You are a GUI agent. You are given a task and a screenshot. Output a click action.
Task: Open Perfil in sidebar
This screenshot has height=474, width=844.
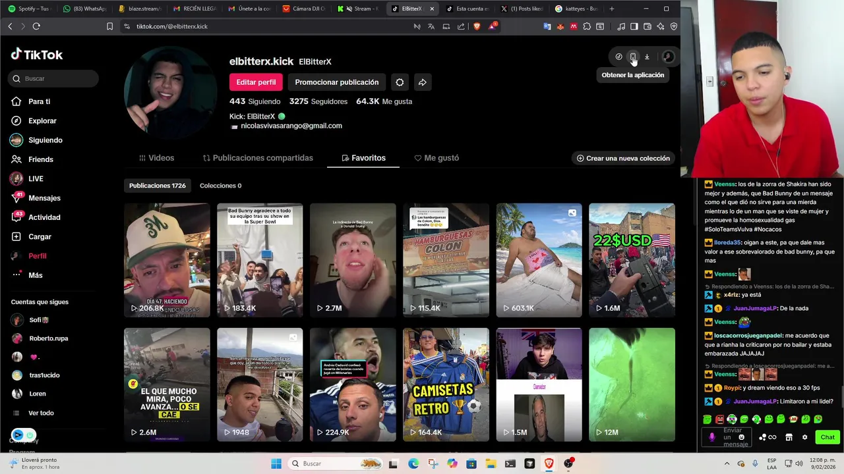(30, 255)
